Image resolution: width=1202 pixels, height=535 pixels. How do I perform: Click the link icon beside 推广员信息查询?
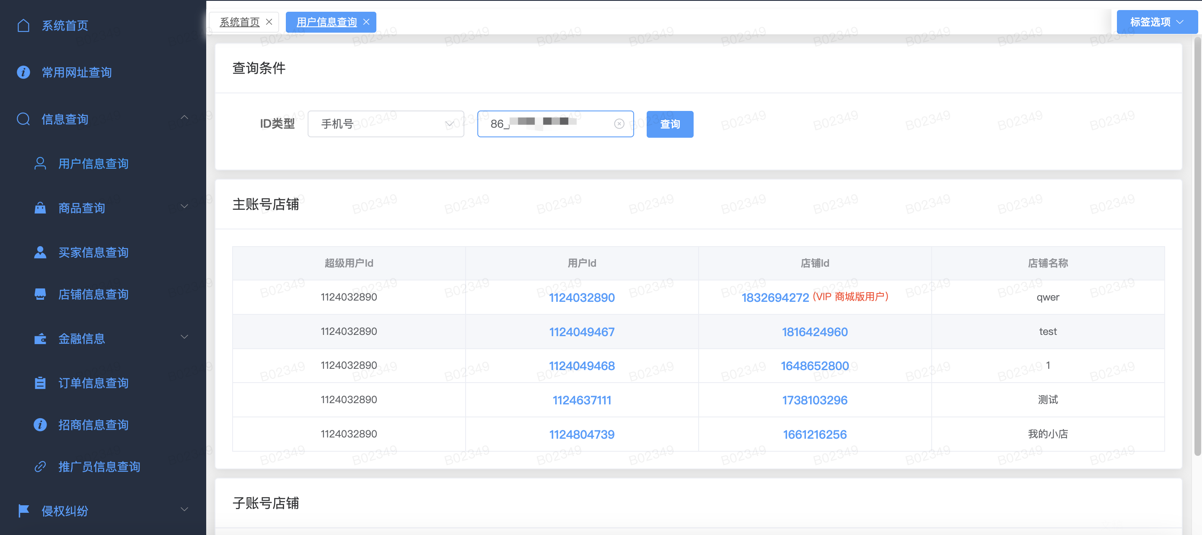coord(40,466)
